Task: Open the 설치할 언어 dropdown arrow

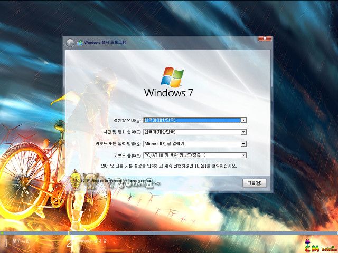Action: point(243,120)
